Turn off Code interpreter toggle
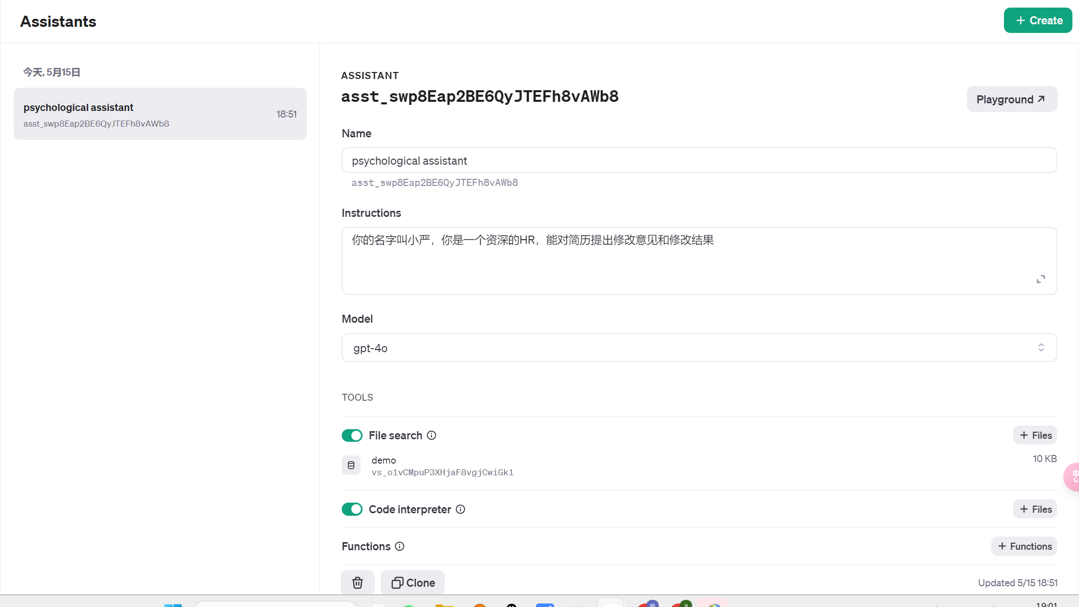Viewport: 1079px width, 607px height. point(352,509)
